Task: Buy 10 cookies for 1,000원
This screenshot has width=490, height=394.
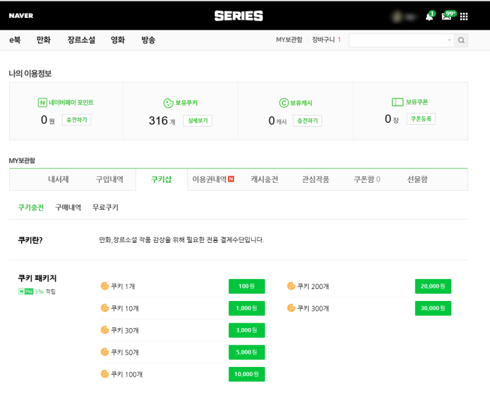Action: 247,308
